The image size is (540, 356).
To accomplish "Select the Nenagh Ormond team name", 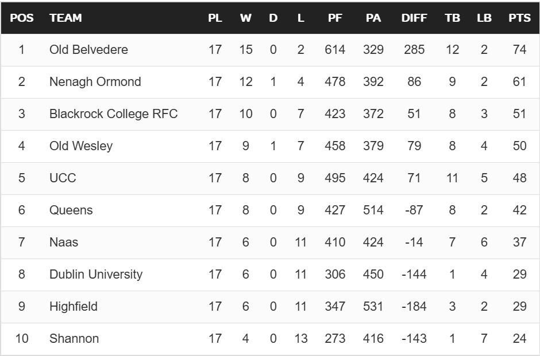I will click(95, 82).
